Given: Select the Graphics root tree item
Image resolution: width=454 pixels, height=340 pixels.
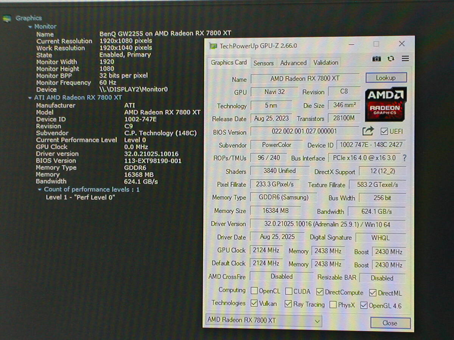Looking at the screenshot, I should click(28, 18).
